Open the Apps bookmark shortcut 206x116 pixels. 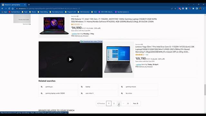(x=4, y=12)
